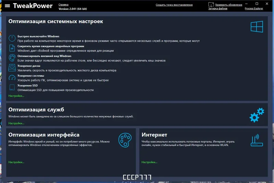Click the router icon in Интернет panel
Screen dimensions: 274x183
(x=257, y=140)
